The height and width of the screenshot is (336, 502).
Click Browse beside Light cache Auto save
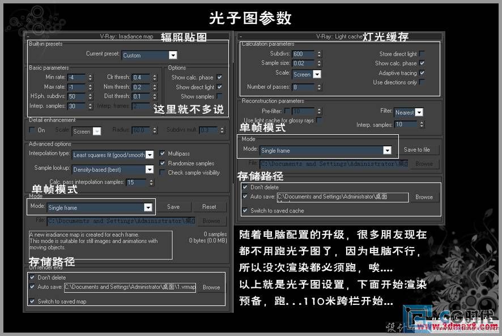[424, 197]
